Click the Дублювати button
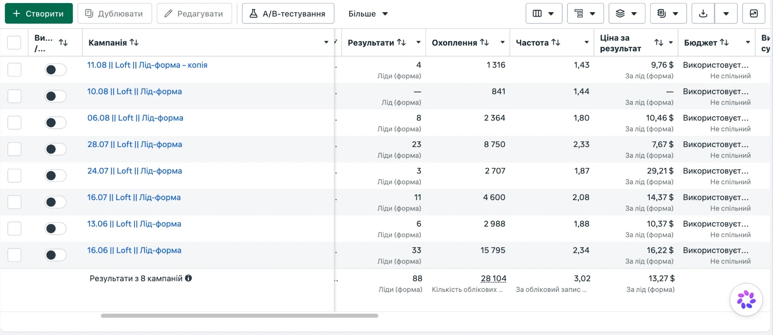The height and width of the screenshot is (335, 773). point(115,13)
